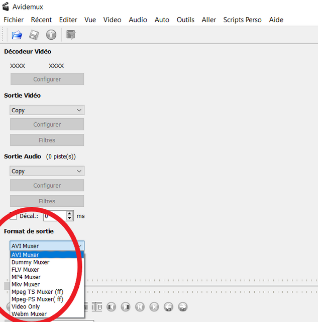
Task: Click the timeline navigation slider track
Action: click(x=201, y=286)
